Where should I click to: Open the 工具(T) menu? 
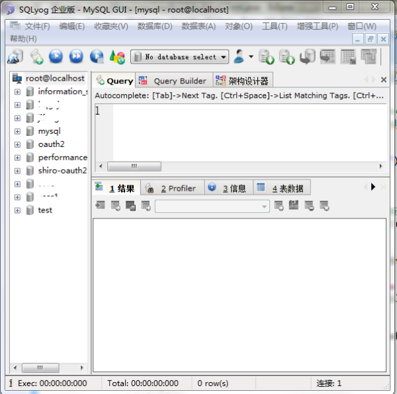coord(275,26)
